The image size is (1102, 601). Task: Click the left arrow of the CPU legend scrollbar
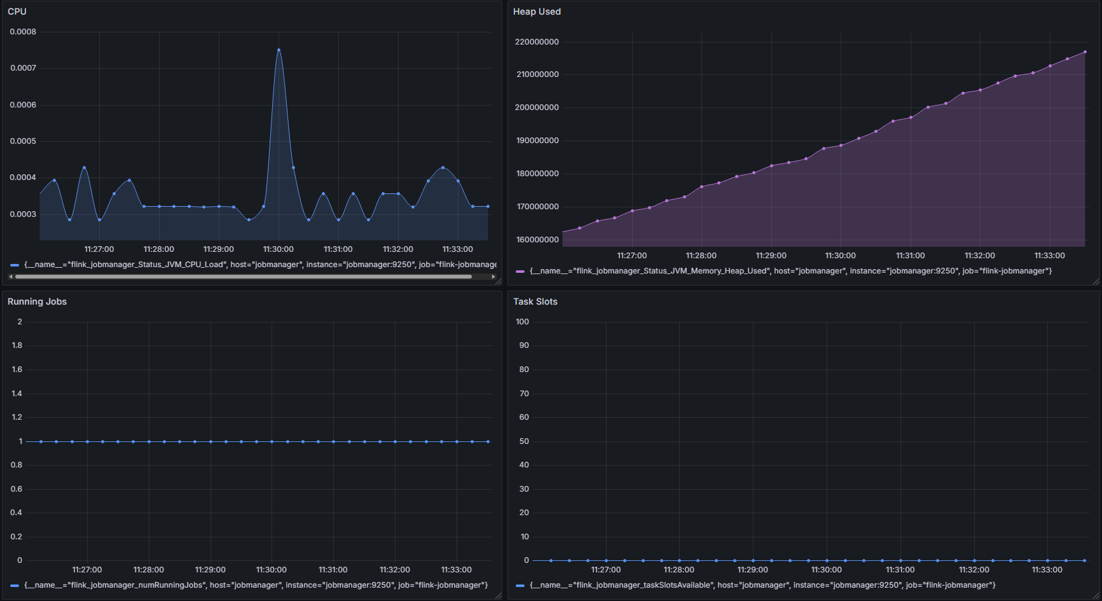(x=11, y=277)
